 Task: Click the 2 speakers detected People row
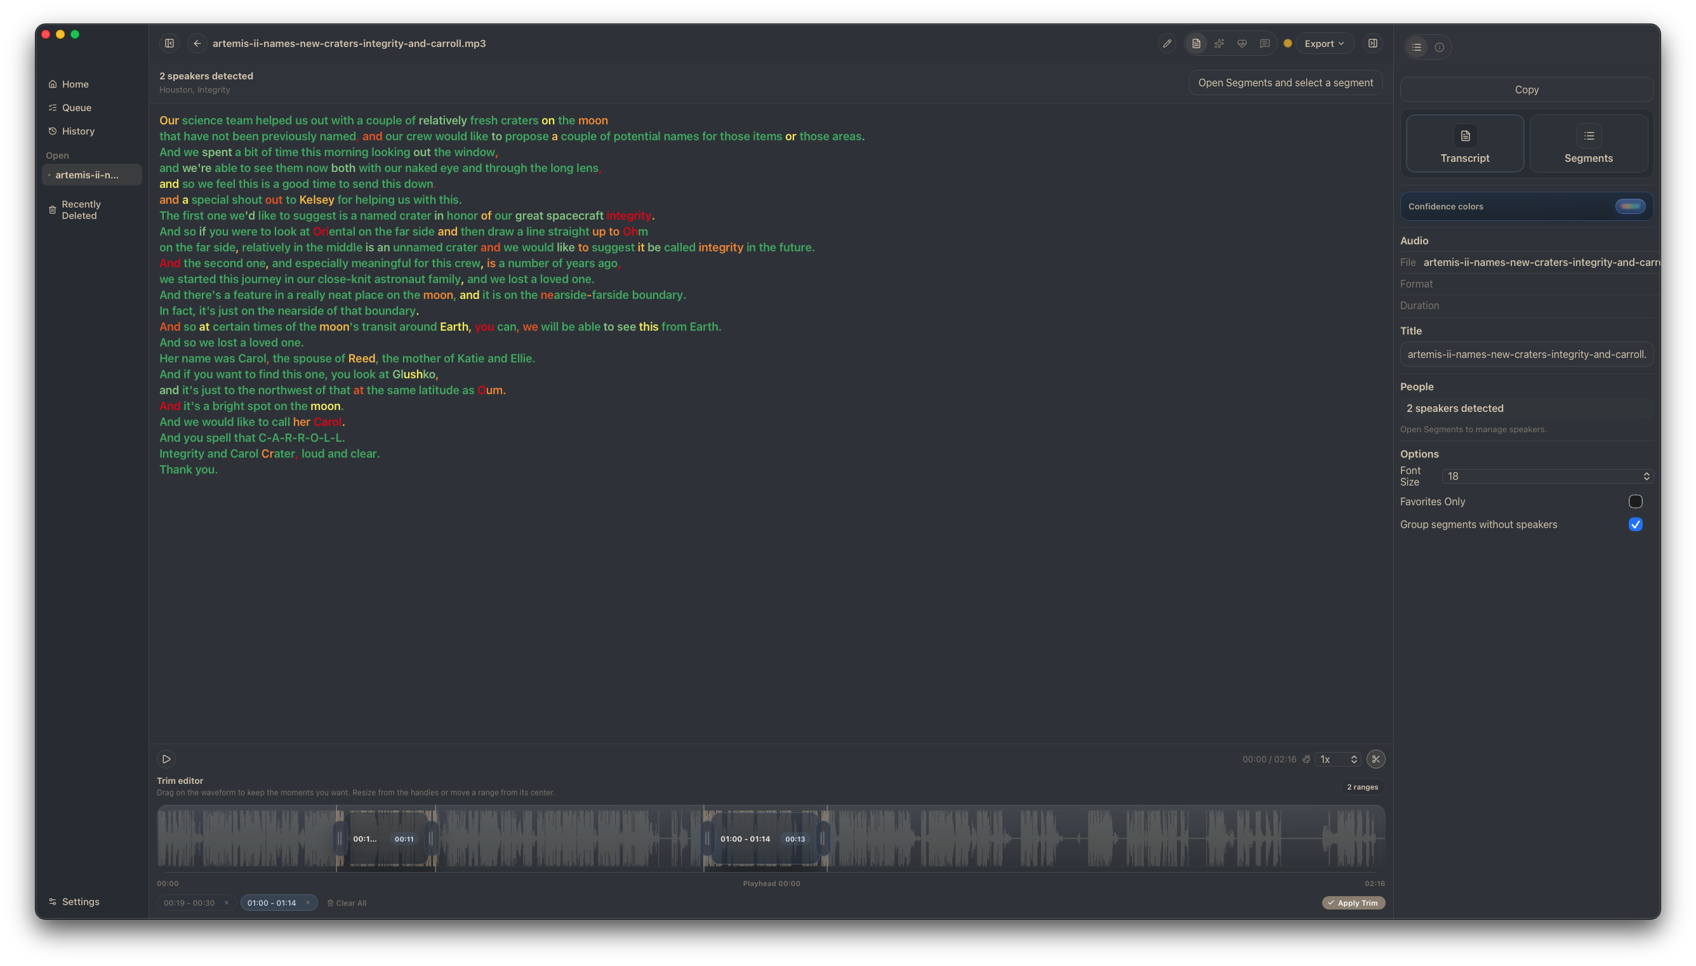1526,408
